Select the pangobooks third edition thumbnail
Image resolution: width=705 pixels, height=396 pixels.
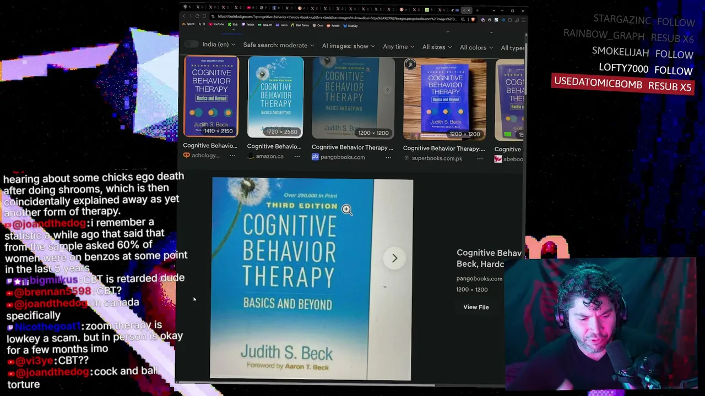(353, 98)
